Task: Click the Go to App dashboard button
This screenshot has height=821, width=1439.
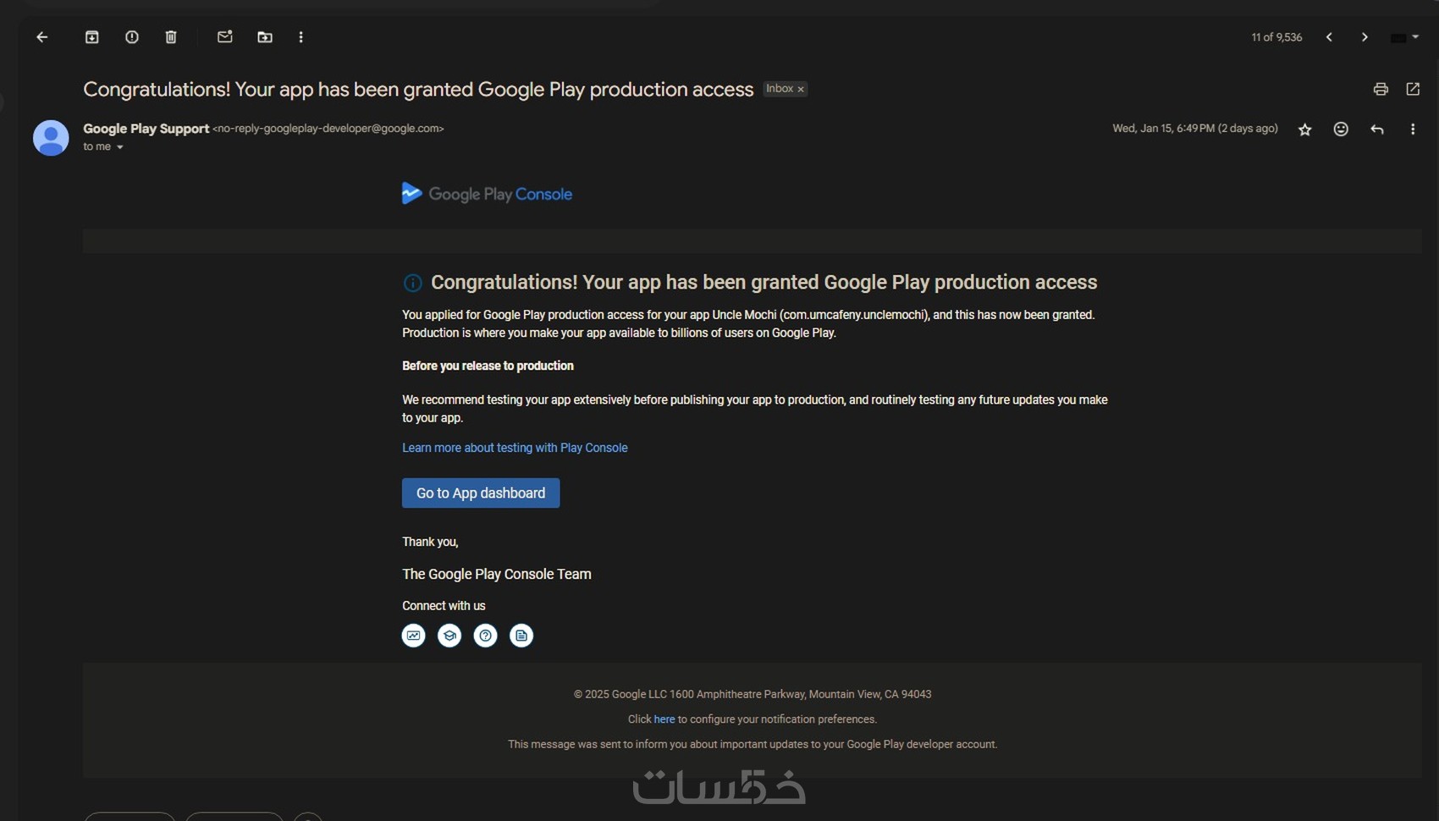Action: [x=480, y=493]
